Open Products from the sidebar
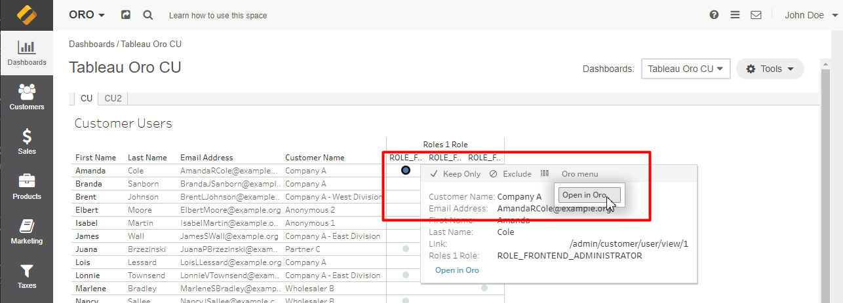 26,187
